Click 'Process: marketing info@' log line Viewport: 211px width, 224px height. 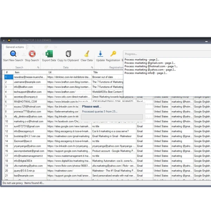tap(146, 73)
